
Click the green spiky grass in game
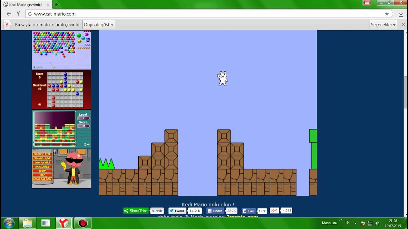click(107, 163)
